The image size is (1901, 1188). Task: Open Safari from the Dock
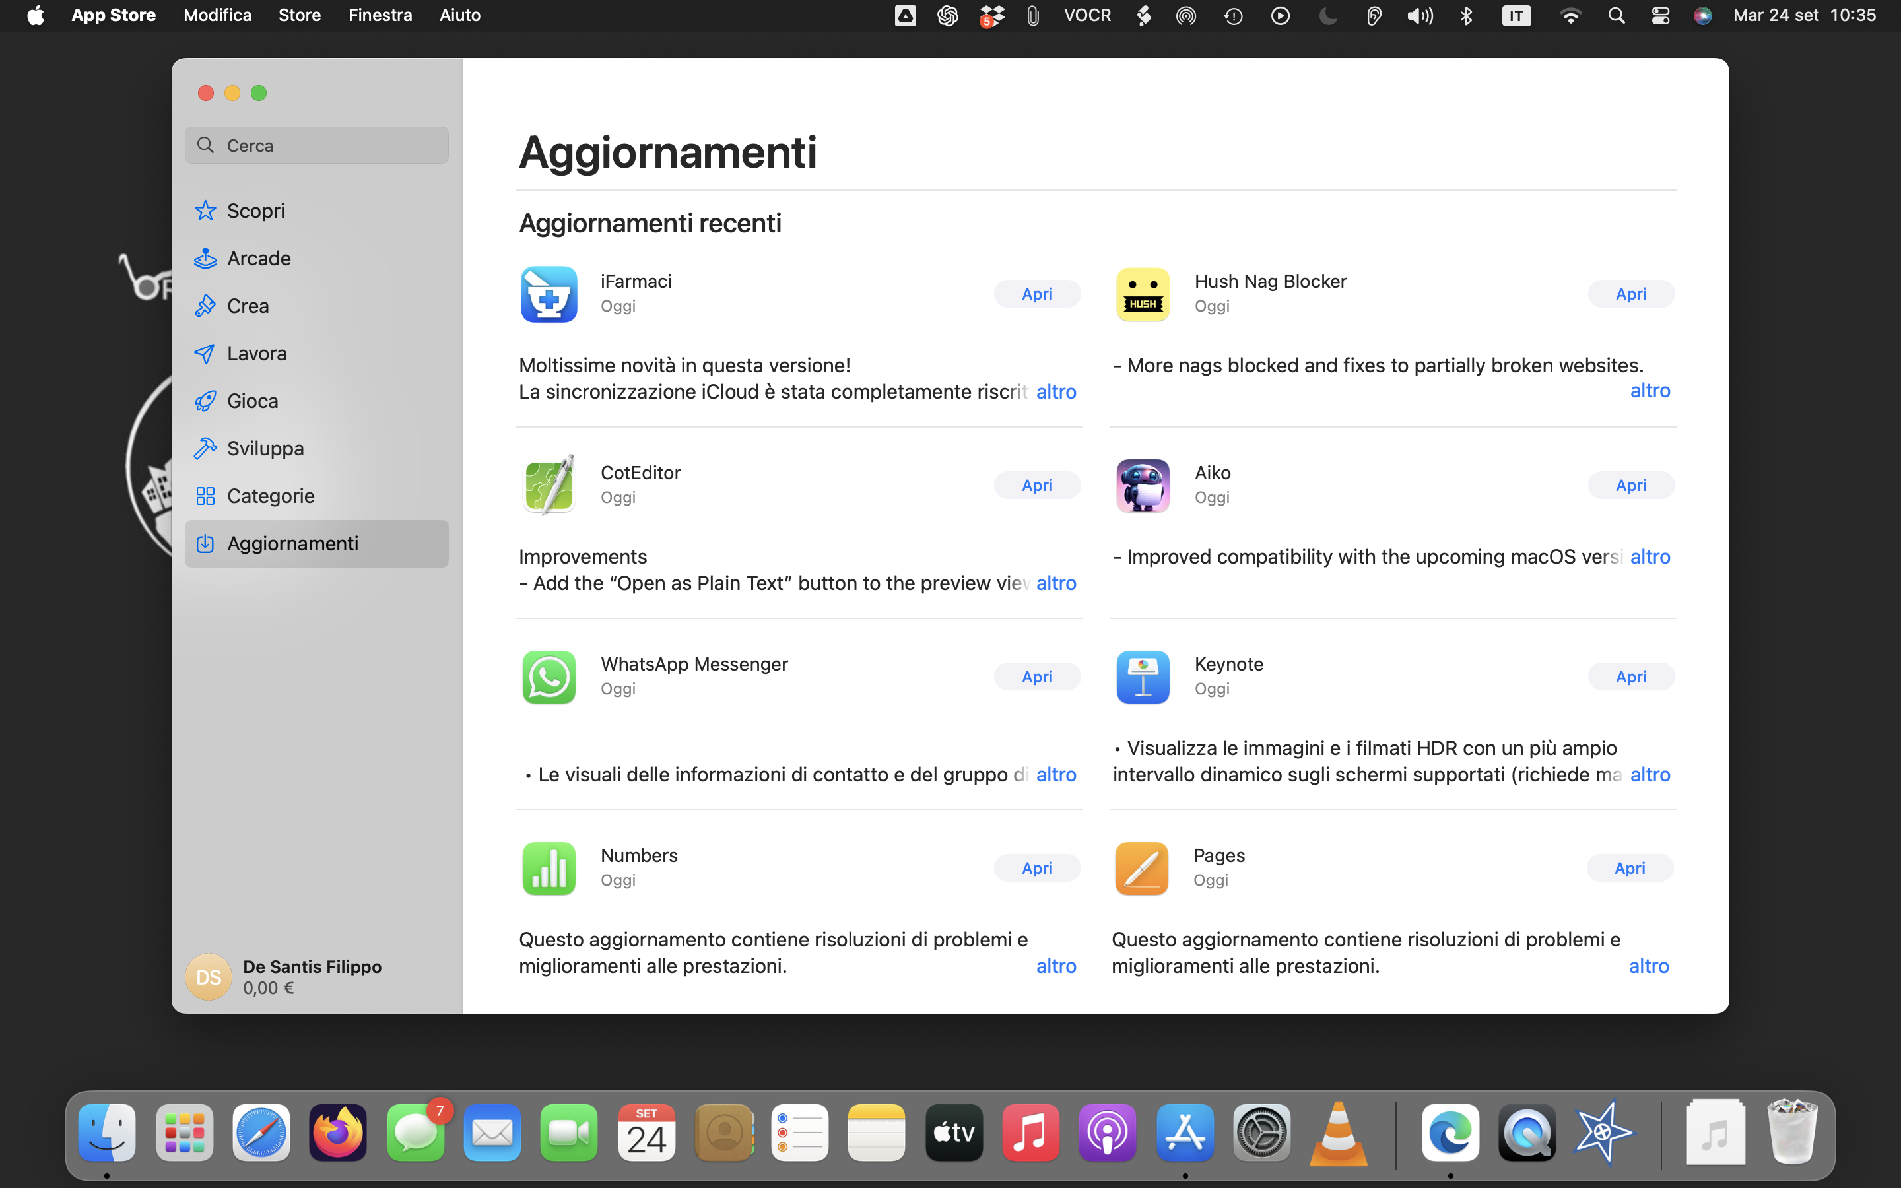tap(261, 1132)
